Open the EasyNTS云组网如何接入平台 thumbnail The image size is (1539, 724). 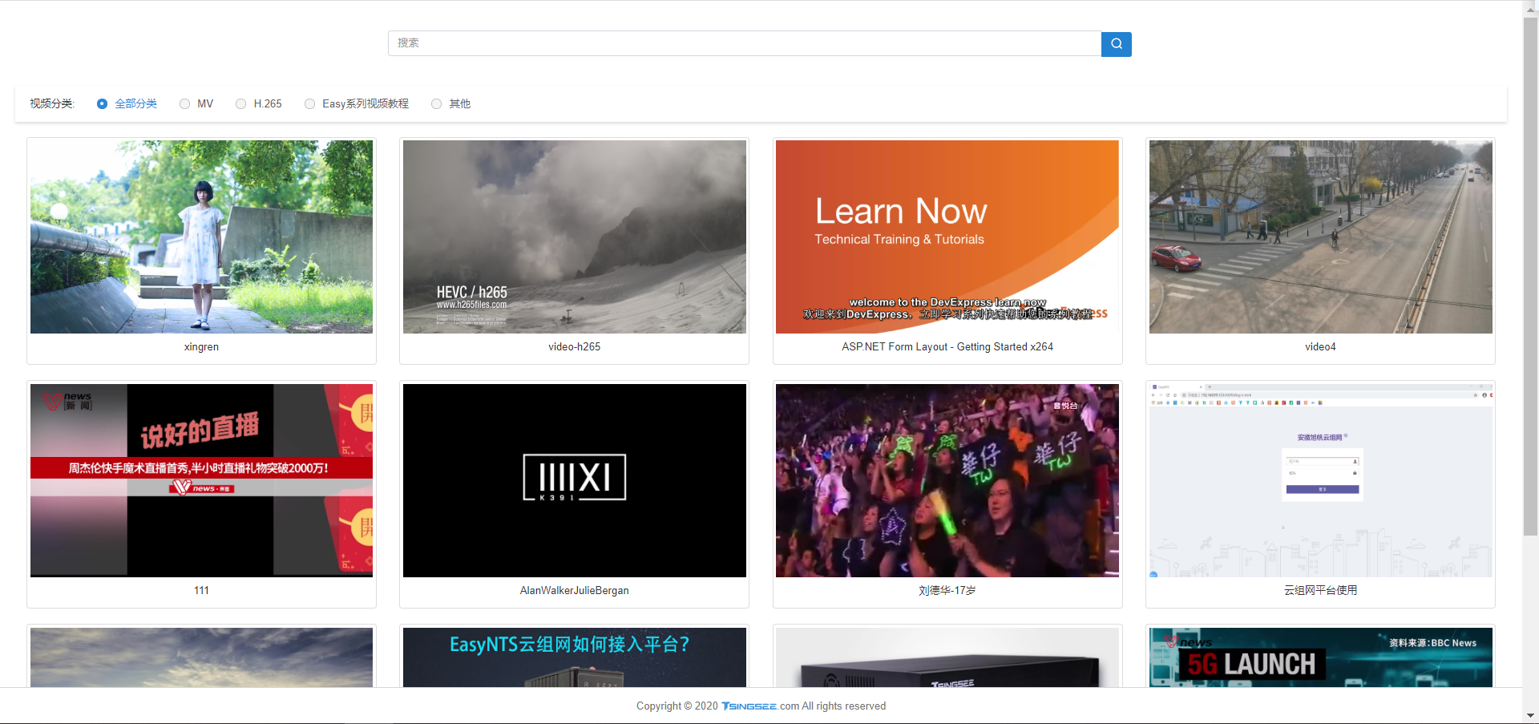[574, 657]
